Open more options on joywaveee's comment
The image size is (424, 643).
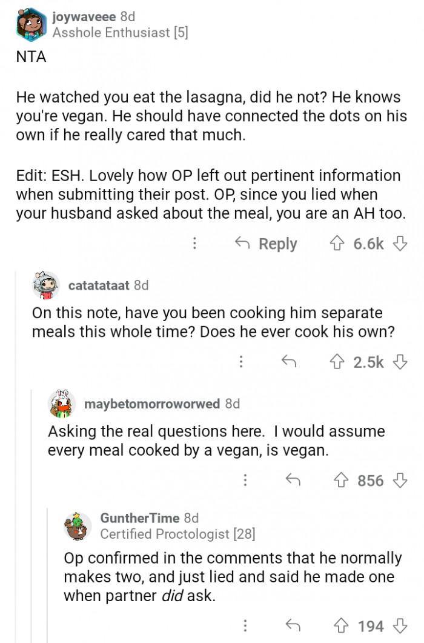[194, 244]
